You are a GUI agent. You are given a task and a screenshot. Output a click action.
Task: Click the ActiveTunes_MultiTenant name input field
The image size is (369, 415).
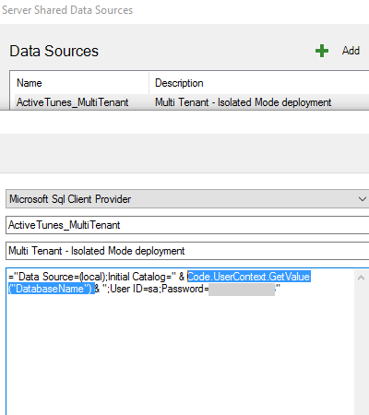point(187,225)
